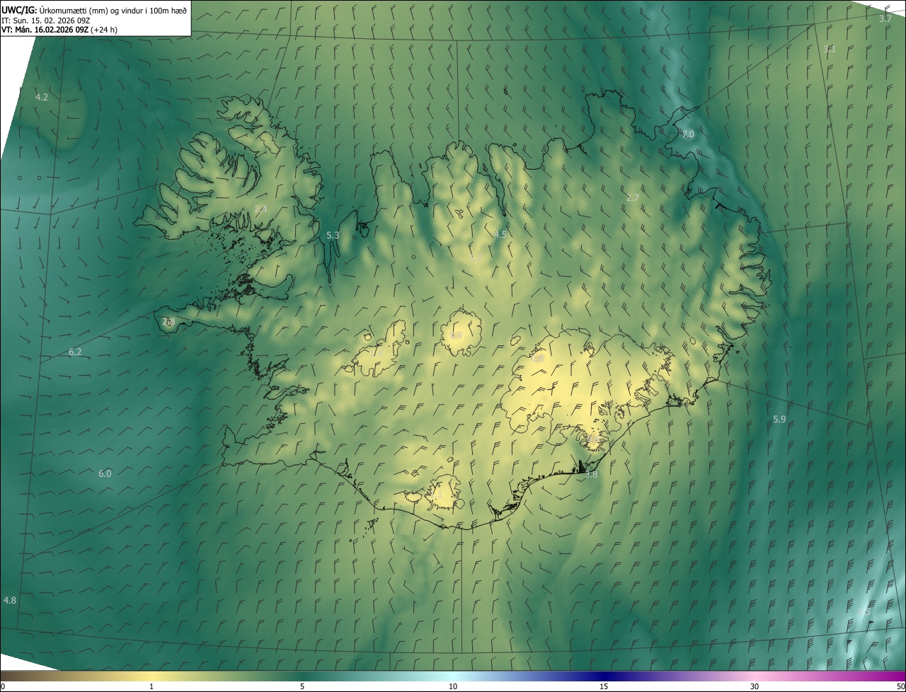The width and height of the screenshot is (906, 692).
Task: Click the 3.1 value label on the map
Action: pos(830,49)
